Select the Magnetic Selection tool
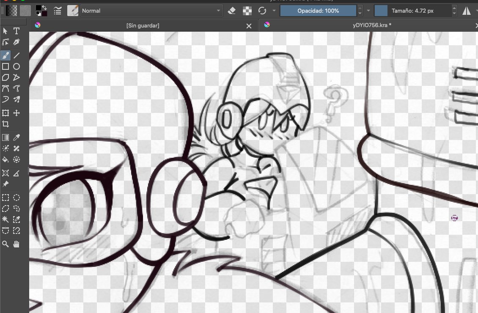 pos(16,231)
